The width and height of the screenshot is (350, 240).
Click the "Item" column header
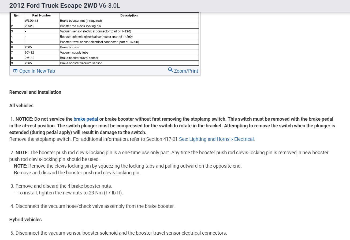coord(17,16)
